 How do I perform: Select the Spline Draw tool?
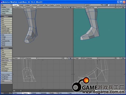[6, 58]
